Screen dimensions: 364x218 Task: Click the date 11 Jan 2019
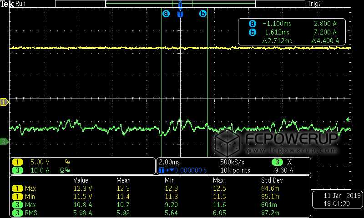pyautogui.click(x=342, y=196)
